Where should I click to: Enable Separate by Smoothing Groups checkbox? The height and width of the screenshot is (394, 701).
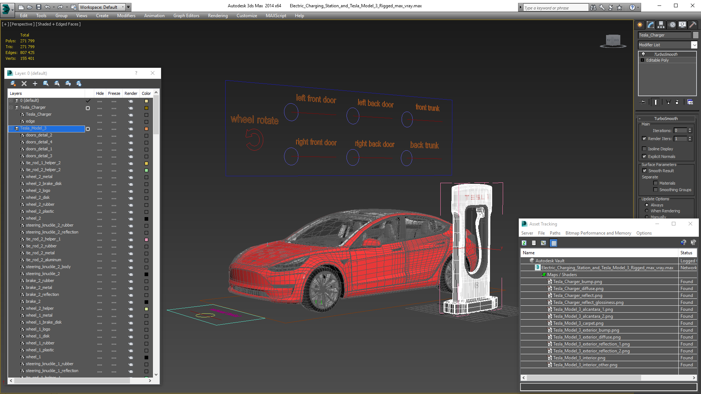point(655,190)
